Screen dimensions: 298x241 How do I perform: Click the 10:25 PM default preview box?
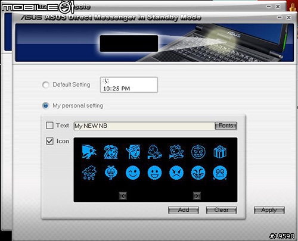pyautogui.click(x=129, y=85)
